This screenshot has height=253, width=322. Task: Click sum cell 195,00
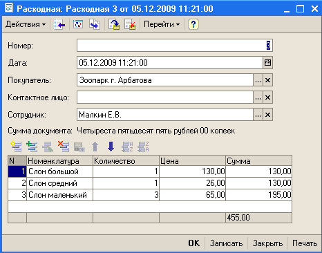pyautogui.click(x=259, y=195)
